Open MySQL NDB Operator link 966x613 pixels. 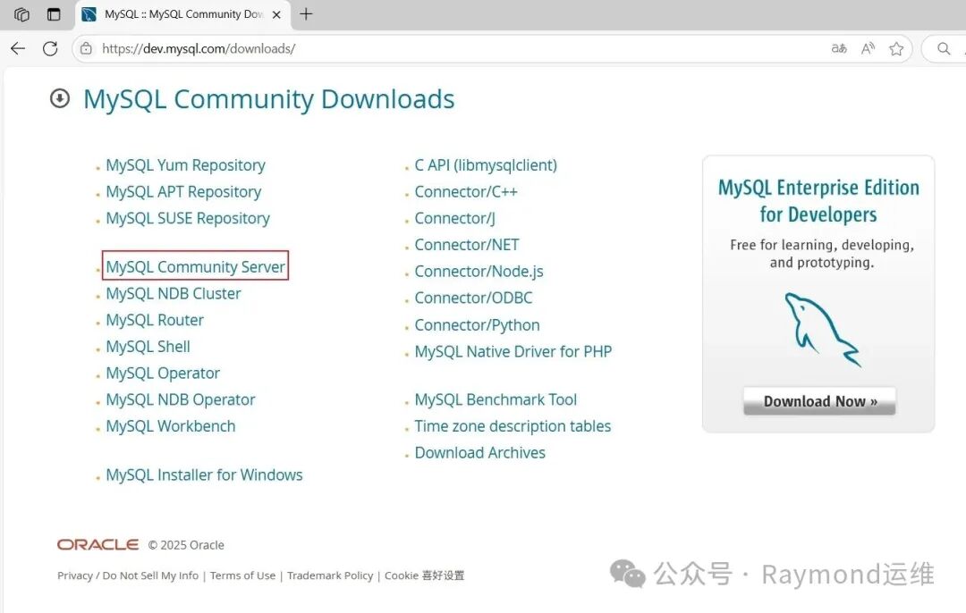tap(181, 399)
